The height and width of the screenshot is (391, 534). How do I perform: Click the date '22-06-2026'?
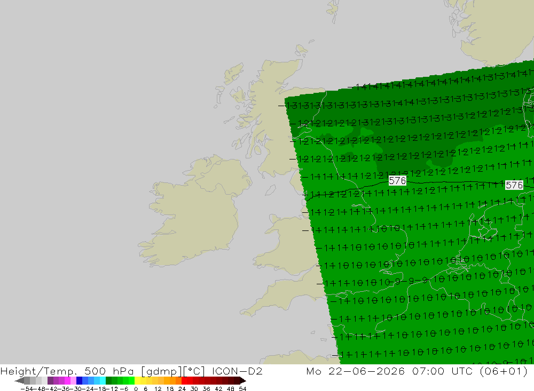click(x=367, y=371)
